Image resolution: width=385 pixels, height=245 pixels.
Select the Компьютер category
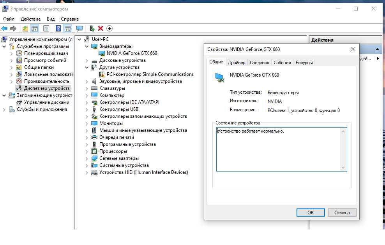tap(112, 95)
